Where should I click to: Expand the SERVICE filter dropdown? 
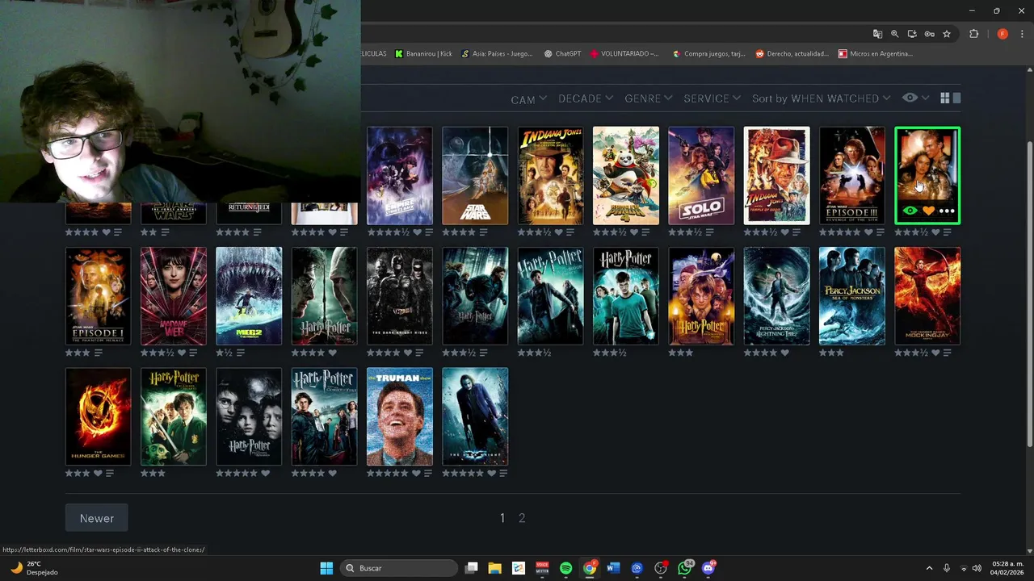point(712,98)
